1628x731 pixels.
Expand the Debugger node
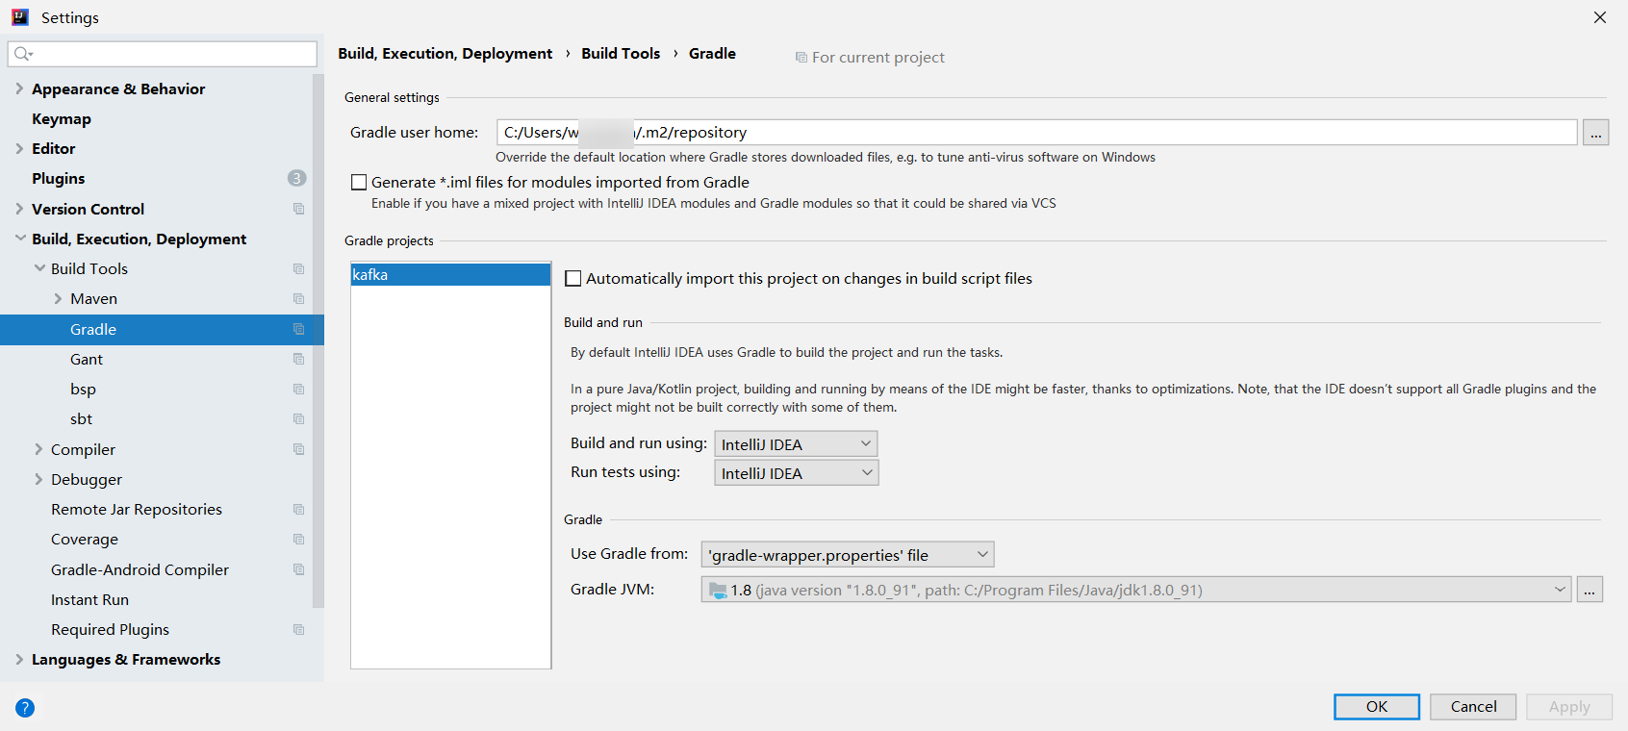[38, 479]
